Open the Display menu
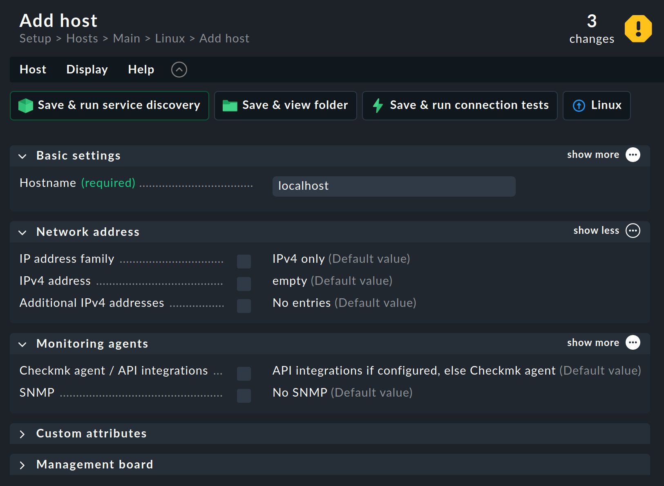This screenshot has width=664, height=486. pyautogui.click(x=87, y=69)
